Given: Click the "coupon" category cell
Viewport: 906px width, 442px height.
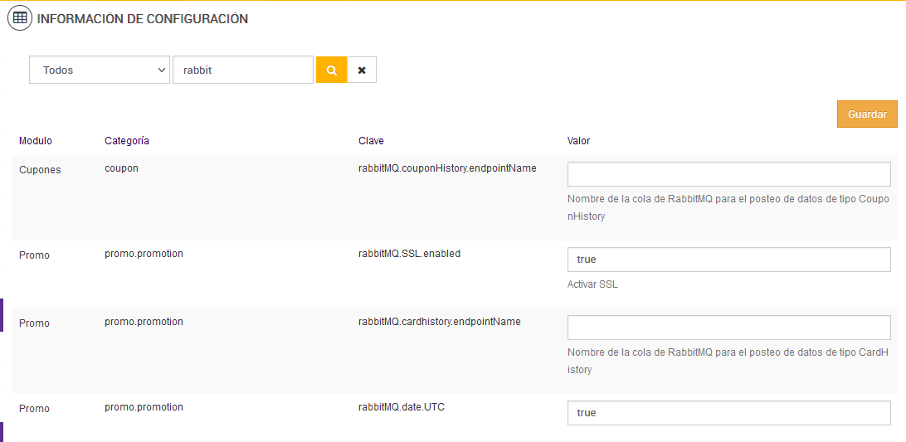Looking at the screenshot, I should click(121, 168).
